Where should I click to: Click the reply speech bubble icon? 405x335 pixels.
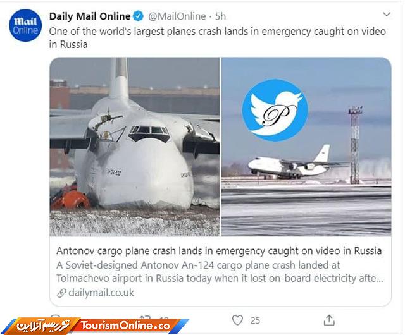[x=55, y=317]
